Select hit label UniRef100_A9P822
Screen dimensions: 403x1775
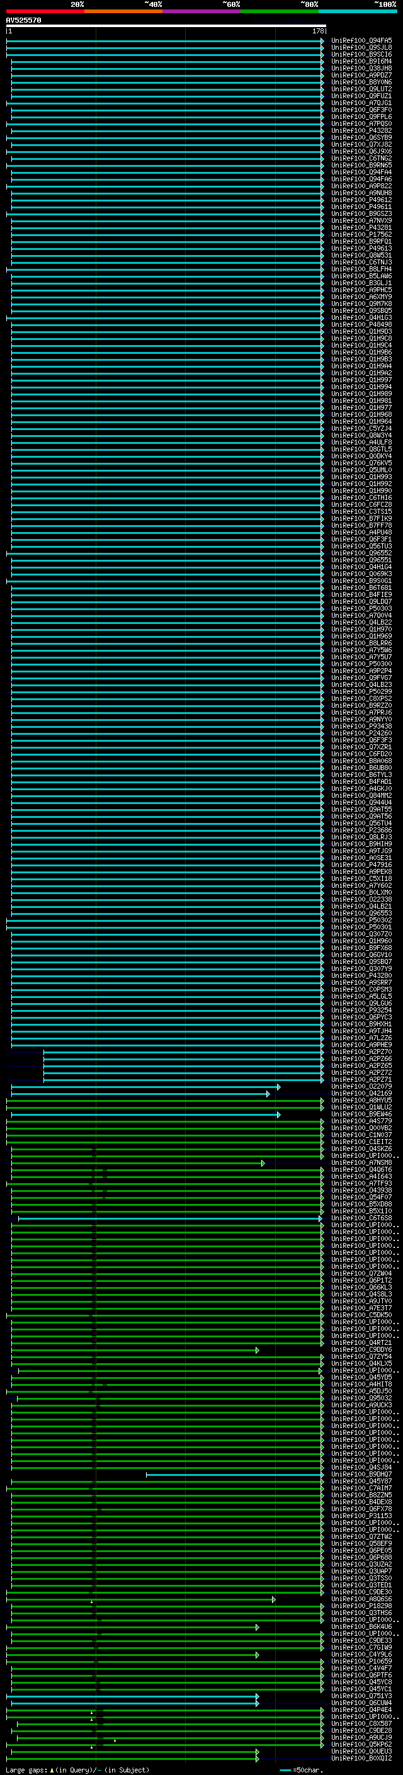[361, 186]
